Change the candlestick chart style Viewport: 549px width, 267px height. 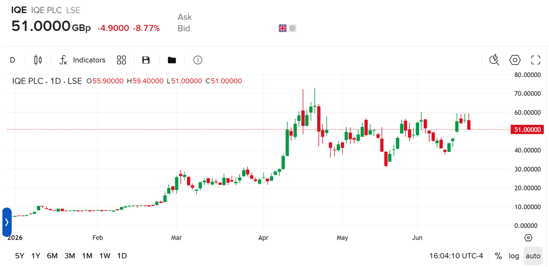click(x=38, y=60)
